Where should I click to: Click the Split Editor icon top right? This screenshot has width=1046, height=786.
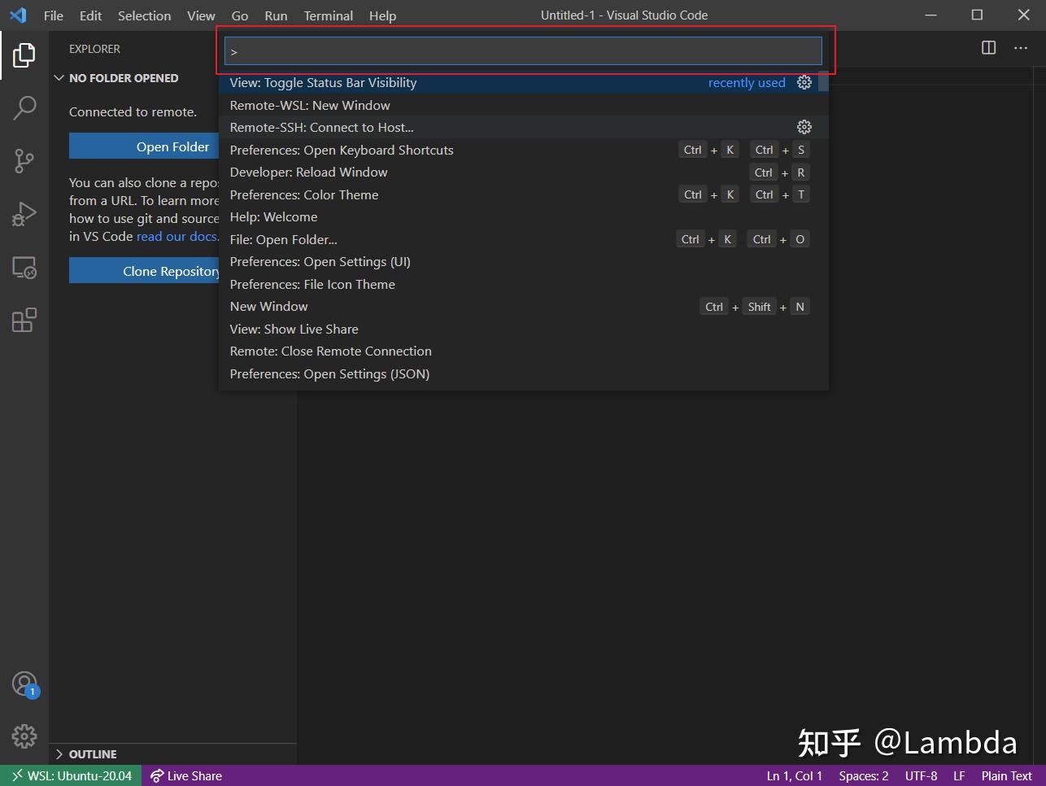point(987,48)
